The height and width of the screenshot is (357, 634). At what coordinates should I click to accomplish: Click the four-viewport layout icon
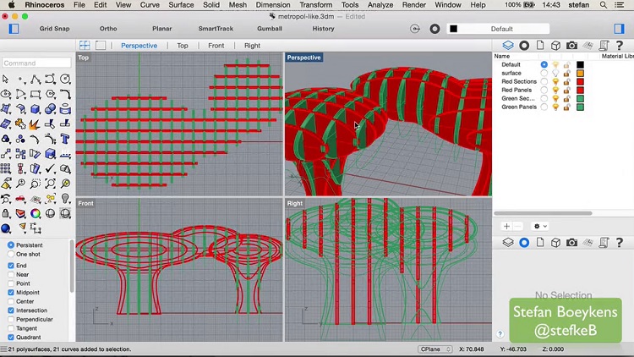(x=85, y=46)
